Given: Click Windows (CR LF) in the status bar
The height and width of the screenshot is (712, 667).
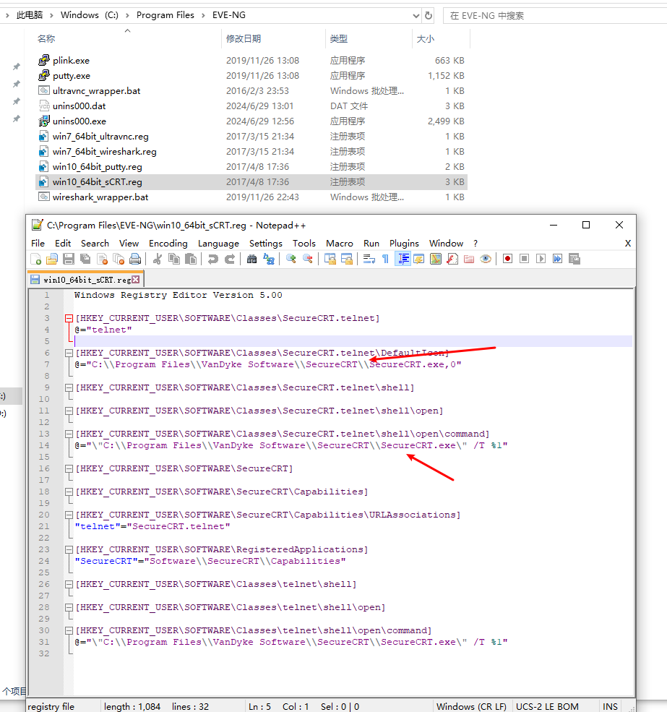Looking at the screenshot, I should pyautogui.click(x=471, y=706).
